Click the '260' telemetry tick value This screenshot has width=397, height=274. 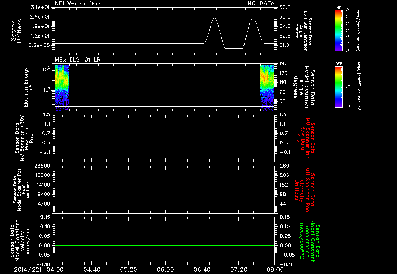click(284, 166)
